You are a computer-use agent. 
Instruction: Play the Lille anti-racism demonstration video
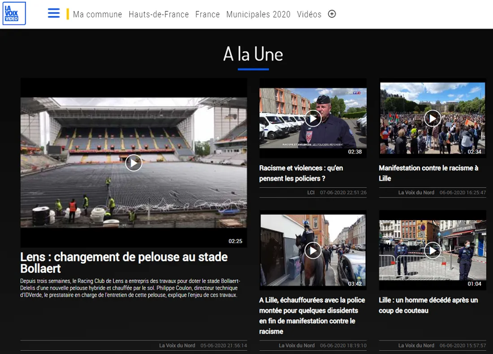tap(432, 118)
